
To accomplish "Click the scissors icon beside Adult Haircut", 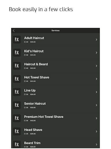I will pos(17,40).
